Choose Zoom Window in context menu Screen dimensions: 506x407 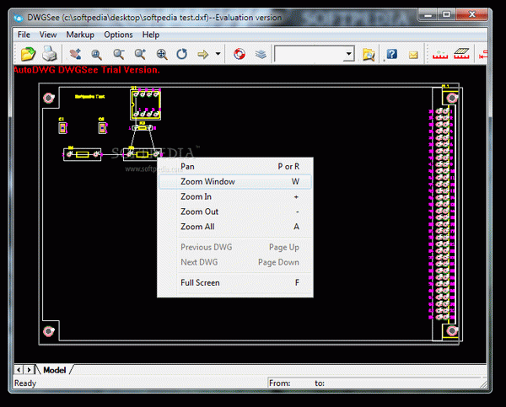[235, 181]
